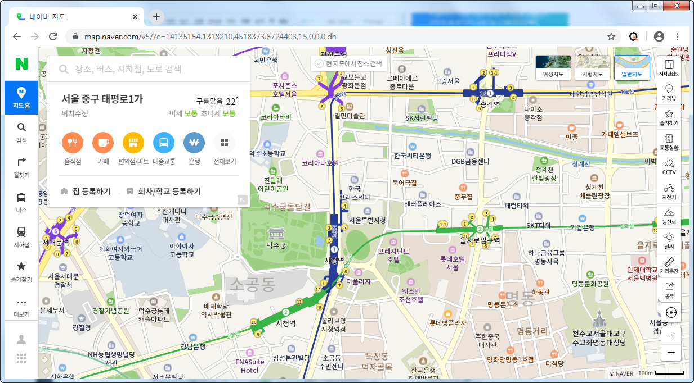Select the 편의점/마트 category icon
694x383 pixels.
coord(133,143)
